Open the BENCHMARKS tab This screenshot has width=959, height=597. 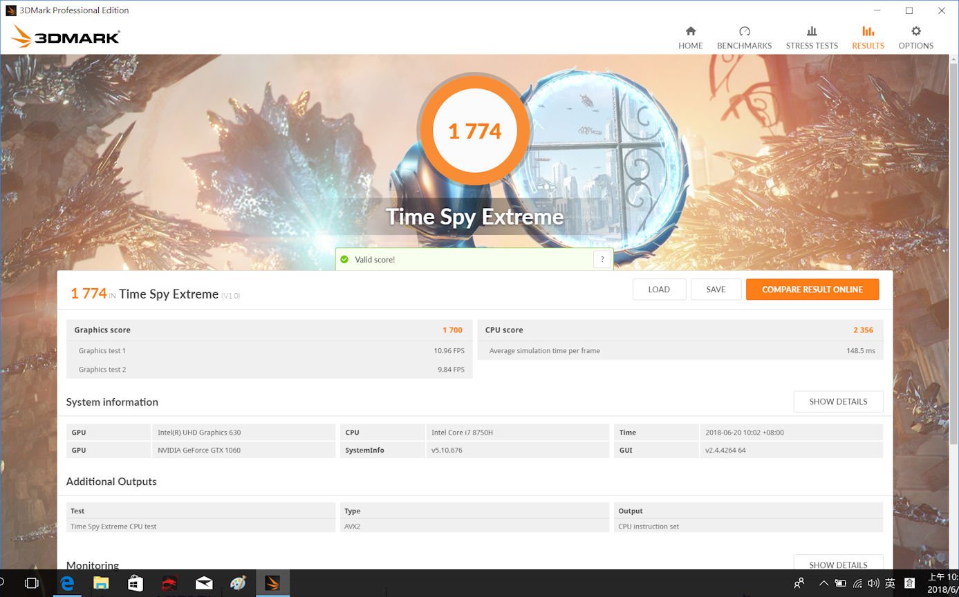744,38
